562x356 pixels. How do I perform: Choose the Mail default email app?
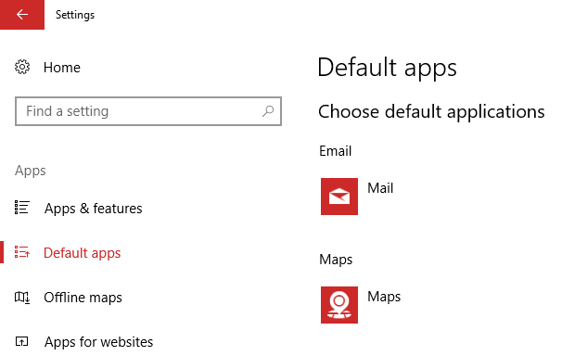(x=380, y=188)
